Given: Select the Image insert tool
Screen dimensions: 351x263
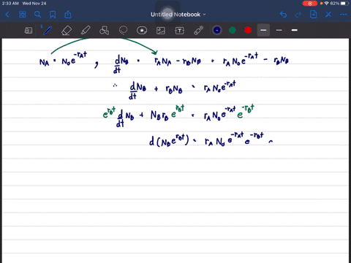Looking at the screenshot, I should click(x=161, y=31).
